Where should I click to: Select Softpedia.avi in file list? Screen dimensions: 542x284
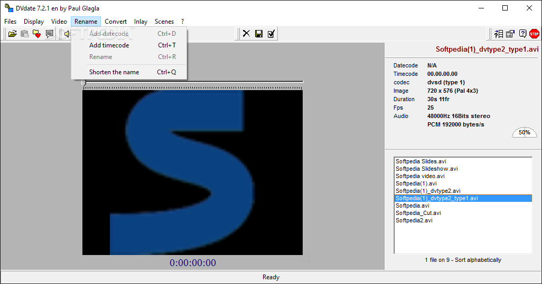463,206
